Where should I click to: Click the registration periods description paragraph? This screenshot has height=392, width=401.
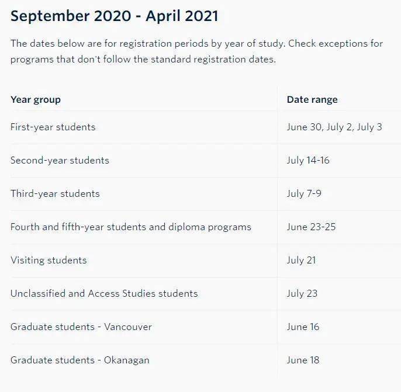196,51
